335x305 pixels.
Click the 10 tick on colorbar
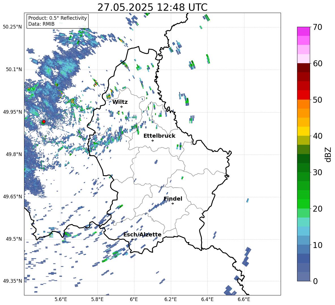point(317,245)
